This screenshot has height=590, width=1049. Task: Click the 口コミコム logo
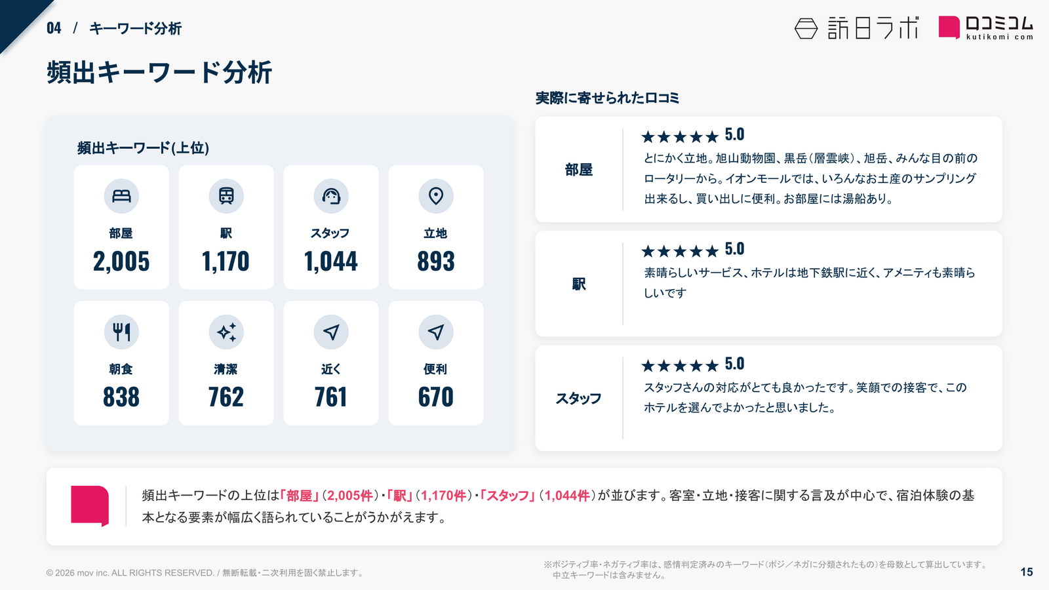click(985, 28)
